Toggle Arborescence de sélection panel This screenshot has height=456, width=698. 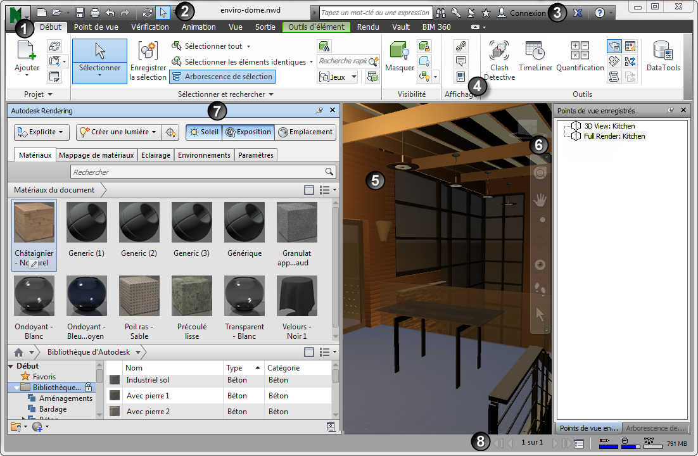click(x=222, y=77)
